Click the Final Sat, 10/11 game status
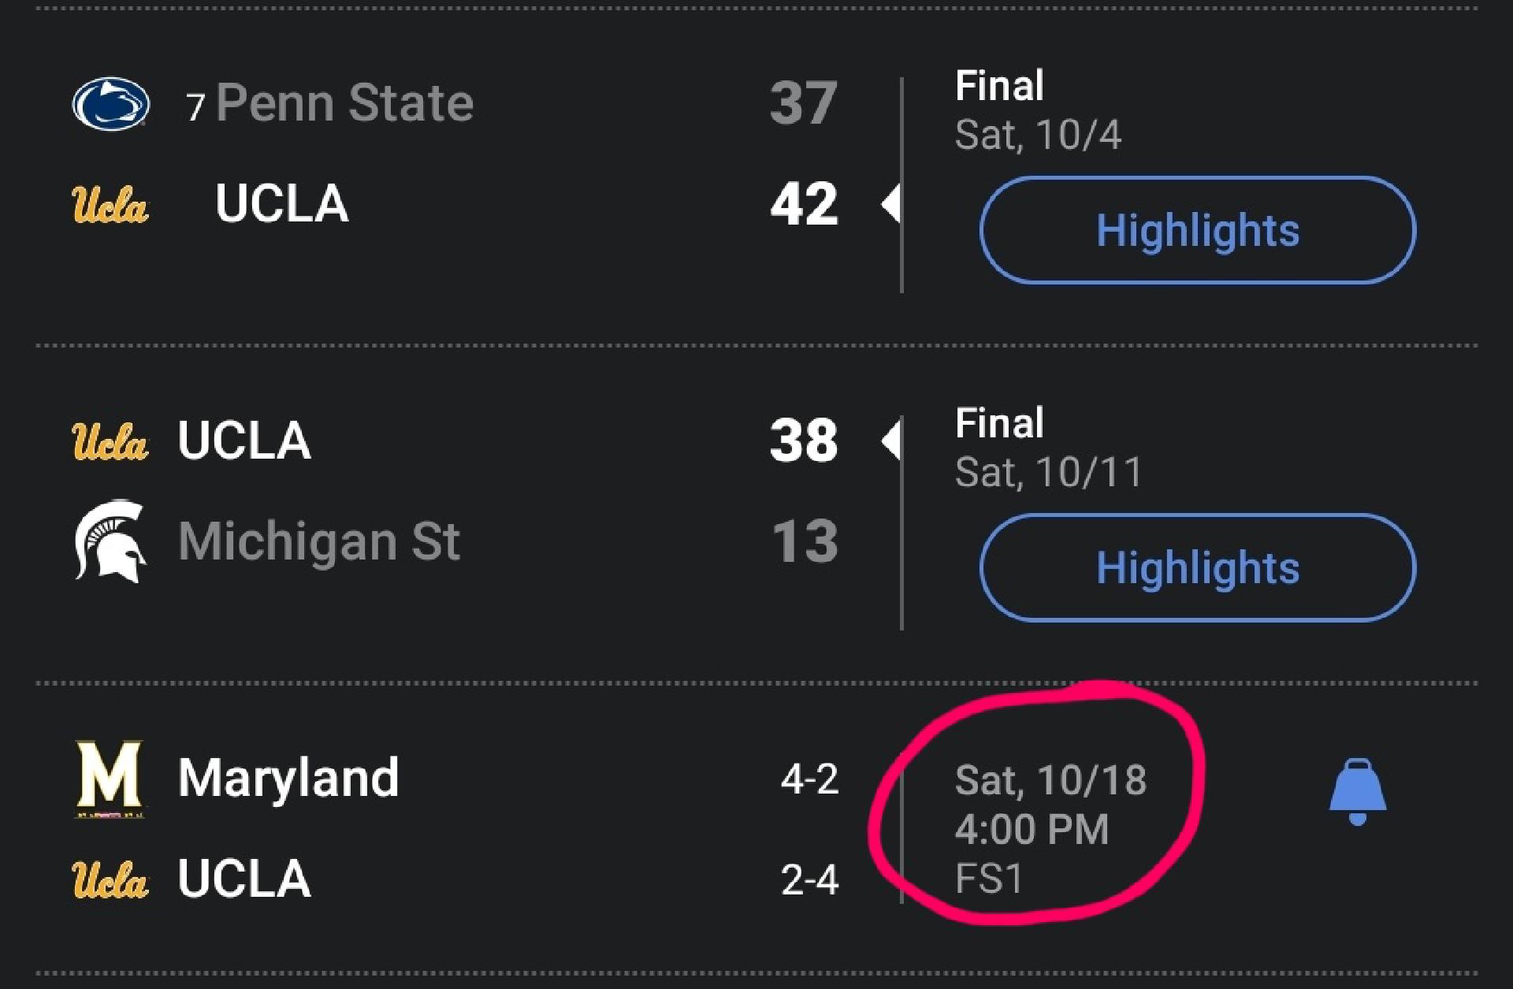The image size is (1513, 989). pyautogui.click(x=1048, y=448)
